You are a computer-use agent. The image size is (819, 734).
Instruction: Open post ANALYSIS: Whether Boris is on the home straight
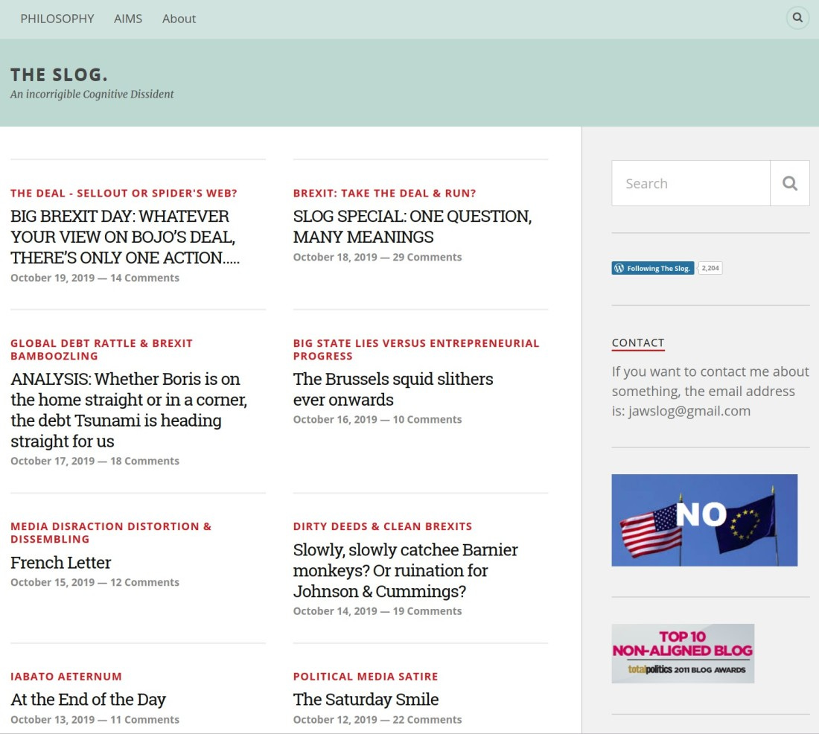(x=129, y=410)
